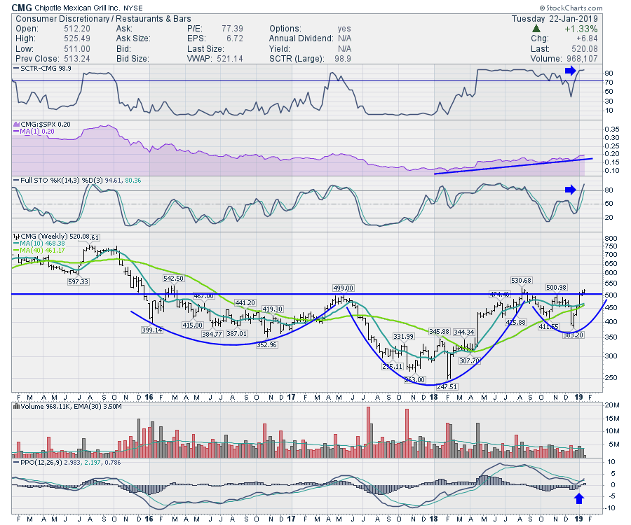Click the Last price label in the header
This screenshot has width=631, height=525.
click(540, 49)
